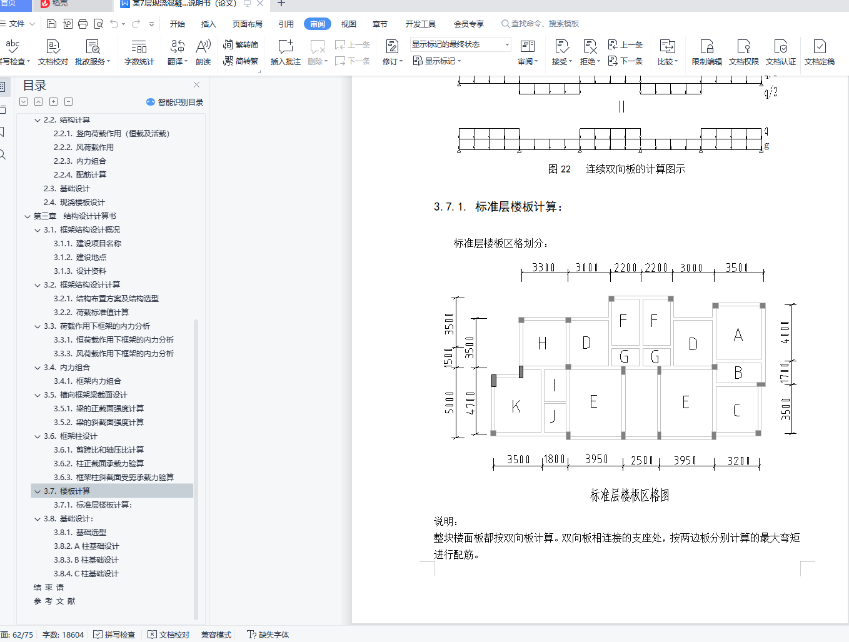Collapse the 2.2. 结构计算 outline node
The height and width of the screenshot is (642, 849).
click(38, 120)
